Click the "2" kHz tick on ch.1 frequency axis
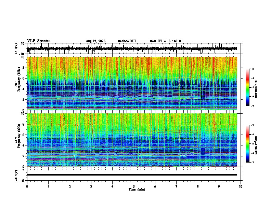Viewport: 271px width, 209px height. [24, 100]
